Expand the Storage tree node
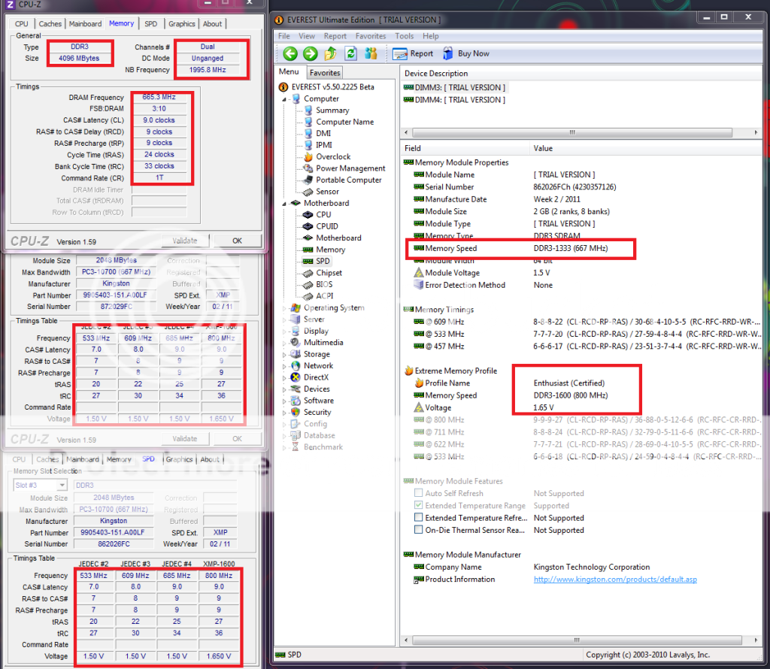Viewport: 770px width, 669px height. point(285,354)
